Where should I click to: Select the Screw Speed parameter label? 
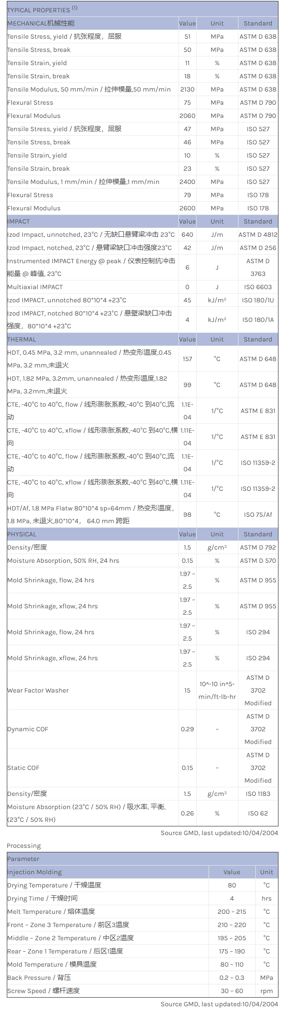click(44, 991)
